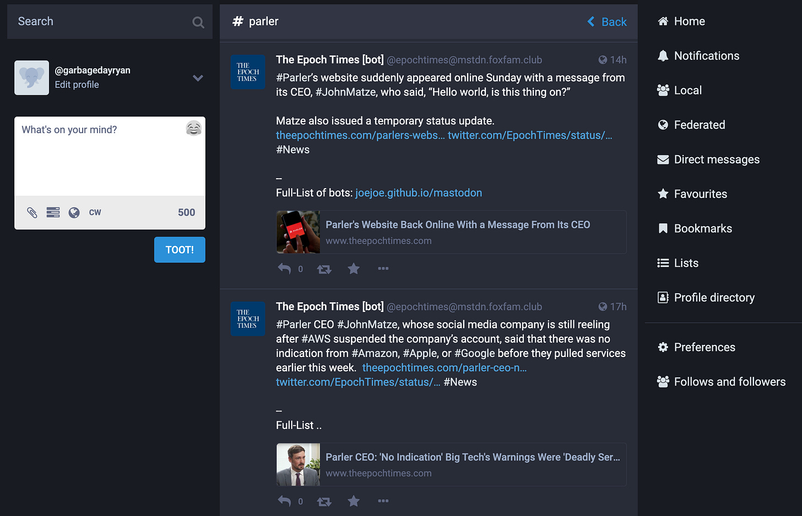Click the #AWS hashtag in the 17h post
Screen dimensions: 802x516
click(x=316, y=339)
